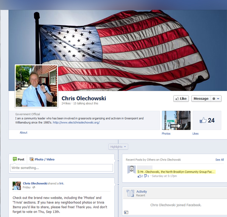Click the visitor's avatar in recent posts
The height and width of the screenshot is (217, 227).
131,170
